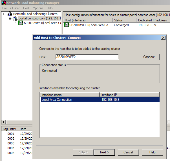Click the Host (Interface) column header
170x161 pixels.
(x=88, y=20)
